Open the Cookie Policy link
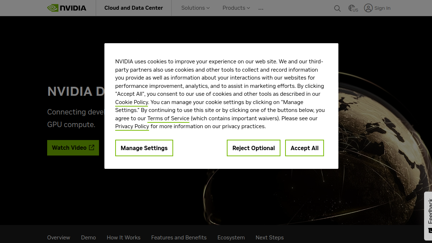 point(132,102)
